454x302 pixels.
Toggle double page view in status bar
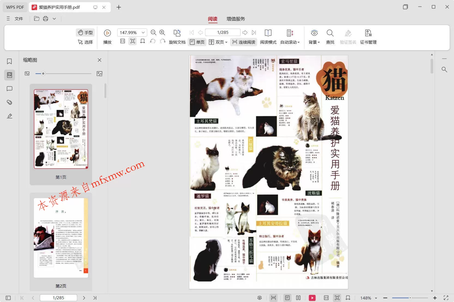(x=298, y=298)
